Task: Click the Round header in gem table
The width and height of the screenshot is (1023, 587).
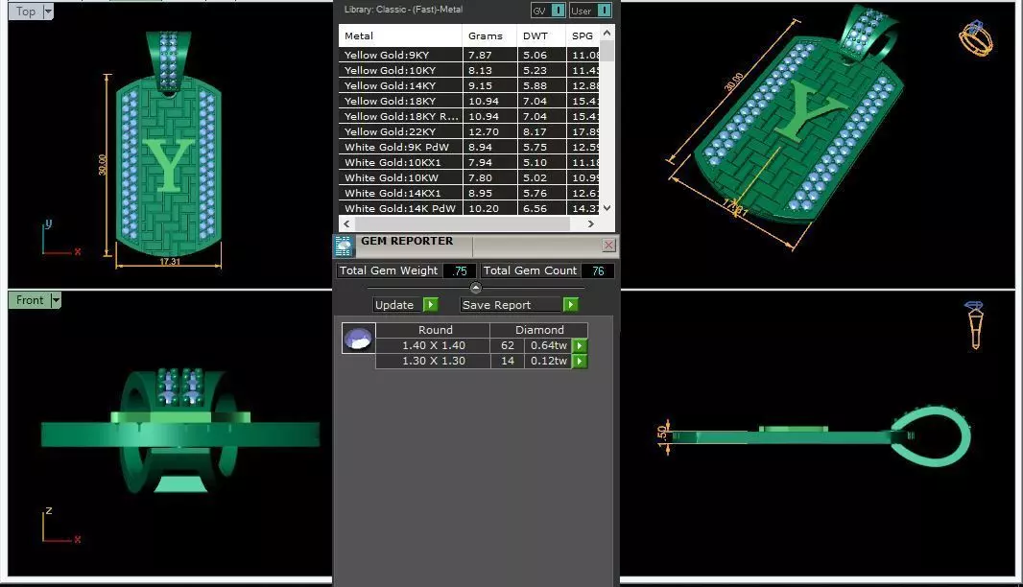Action: point(433,330)
